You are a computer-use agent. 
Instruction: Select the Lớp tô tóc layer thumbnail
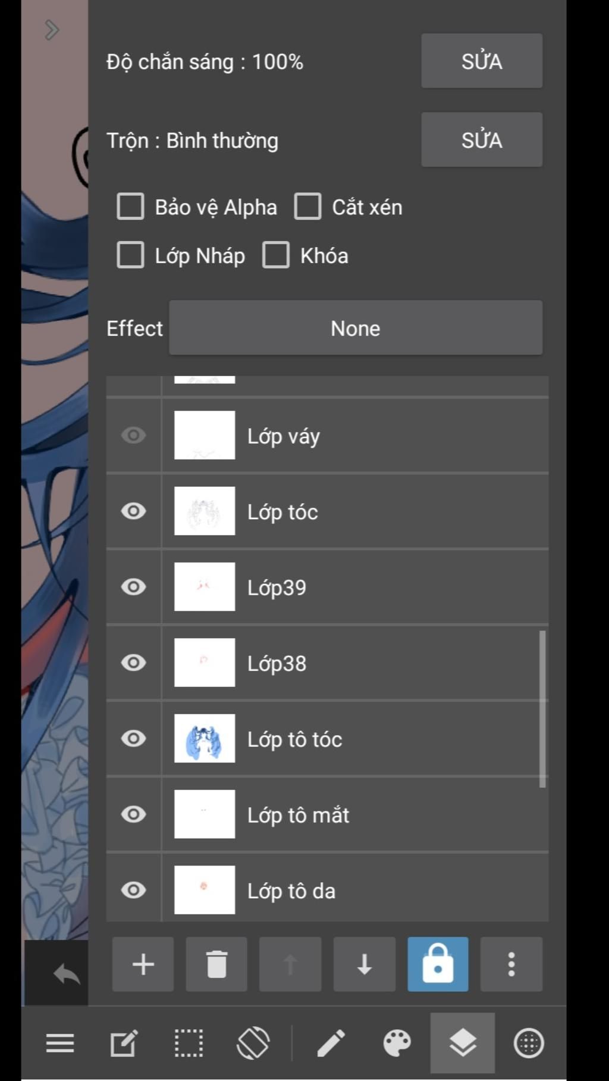(x=205, y=738)
